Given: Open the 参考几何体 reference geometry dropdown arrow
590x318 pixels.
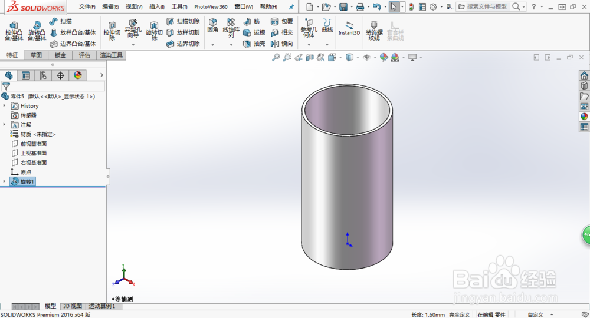Looking at the screenshot, I should click(309, 45).
